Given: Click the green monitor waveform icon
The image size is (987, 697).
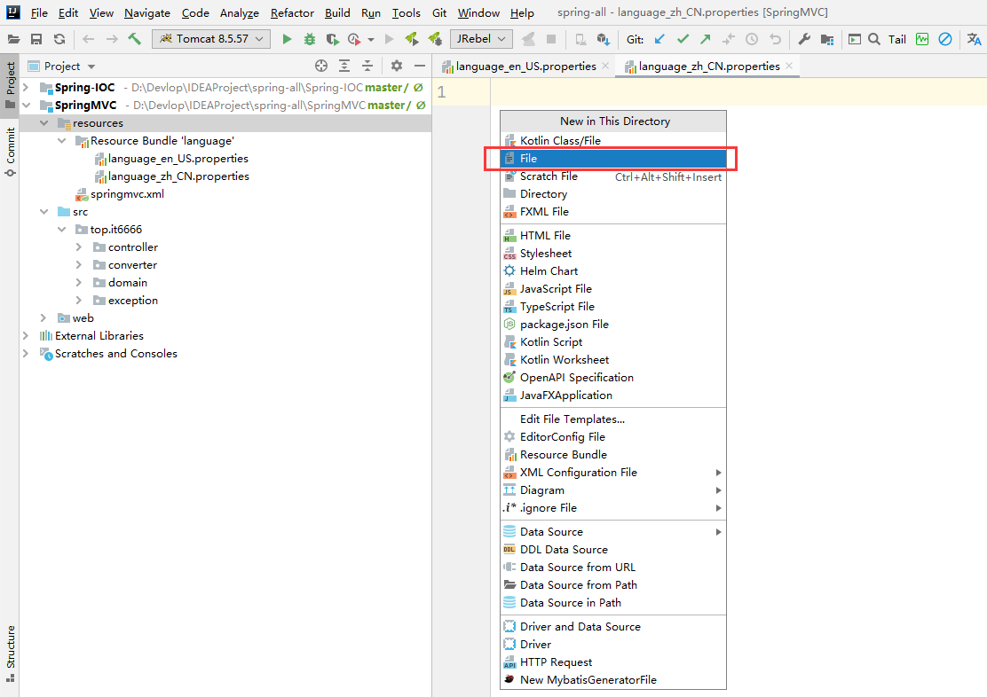Looking at the screenshot, I should pos(922,39).
